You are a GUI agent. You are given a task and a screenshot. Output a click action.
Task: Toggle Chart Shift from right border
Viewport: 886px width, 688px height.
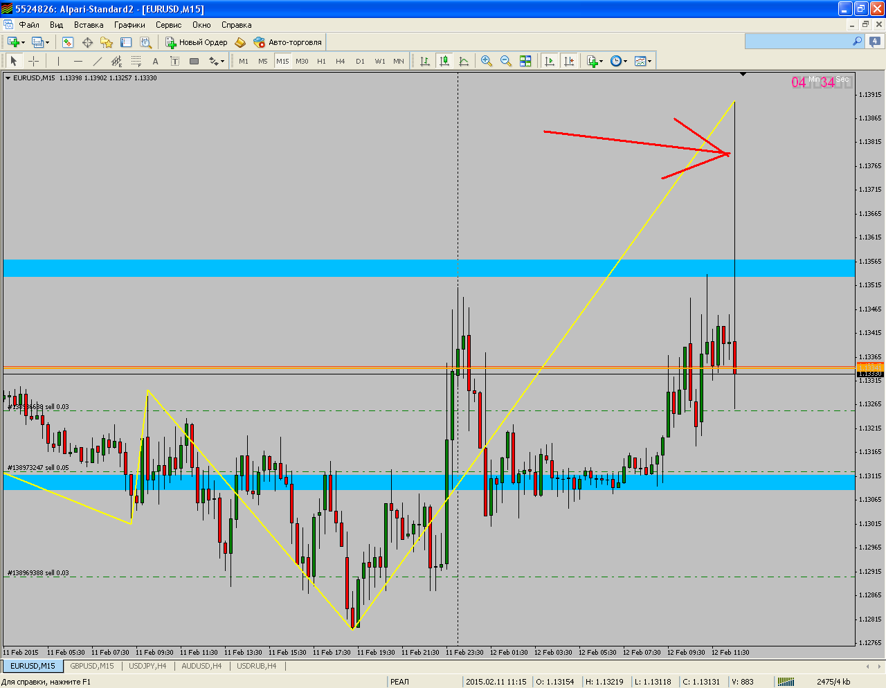[x=569, y=61]
